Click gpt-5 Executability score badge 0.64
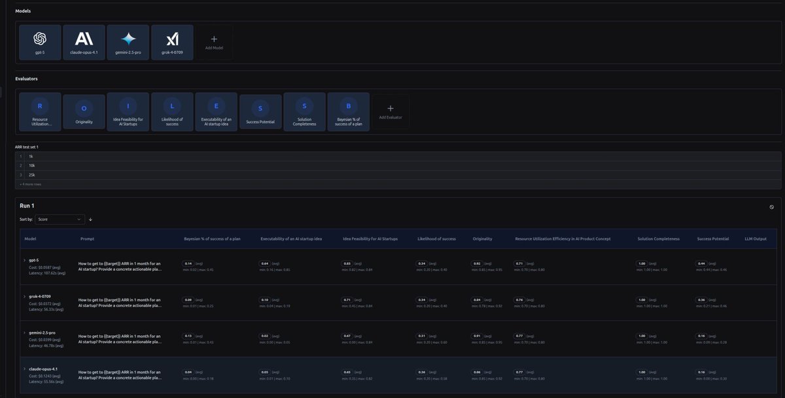The height and width of the screenshot is (398, 785). 265,263
